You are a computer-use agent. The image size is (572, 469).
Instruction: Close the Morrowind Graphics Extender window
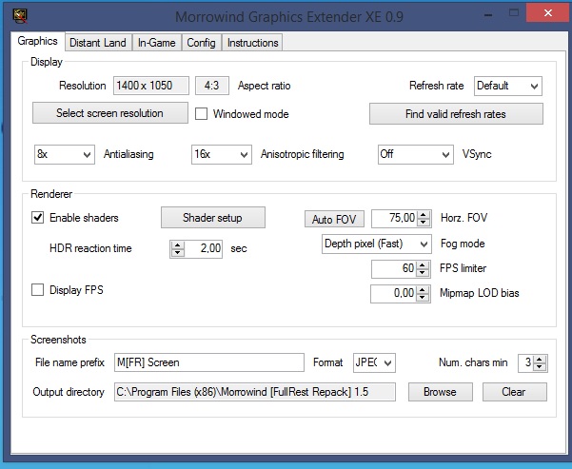(547, 14)
